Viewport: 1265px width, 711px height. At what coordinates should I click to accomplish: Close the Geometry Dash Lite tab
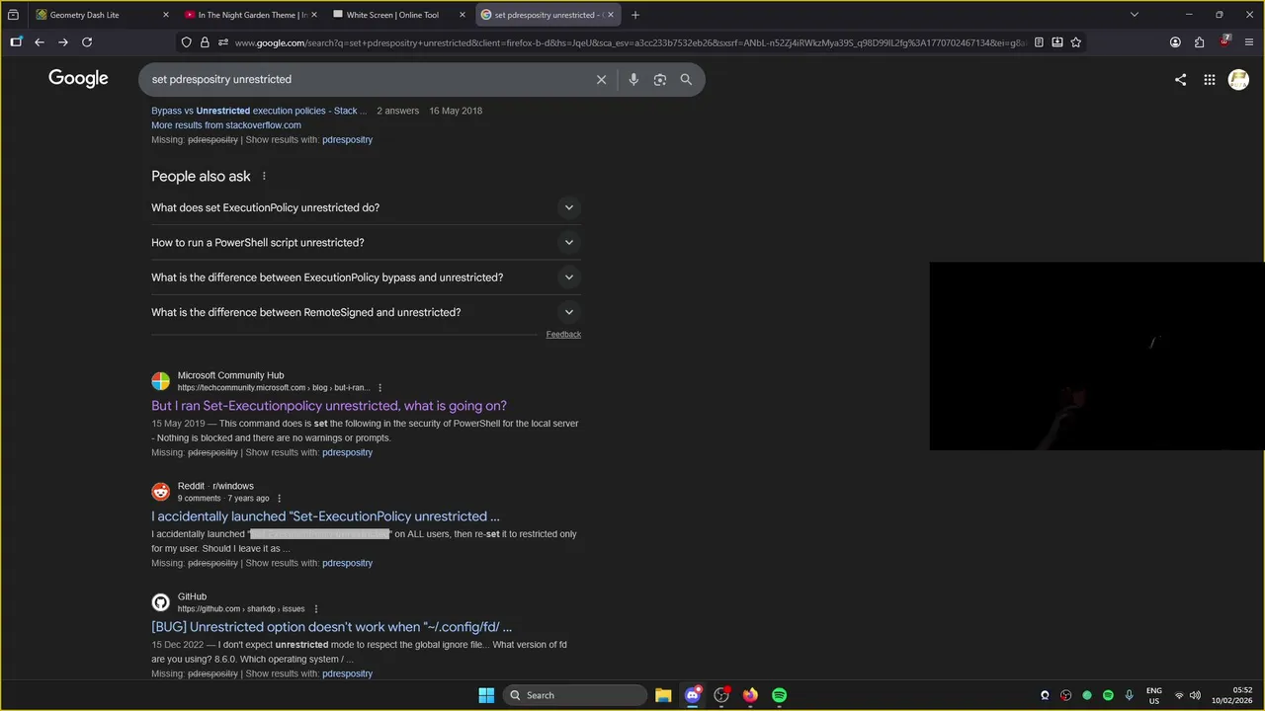[x=165, y=15]
